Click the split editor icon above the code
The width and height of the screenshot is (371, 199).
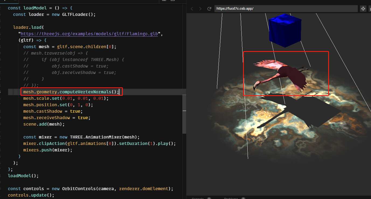click(x=164, y=1)
